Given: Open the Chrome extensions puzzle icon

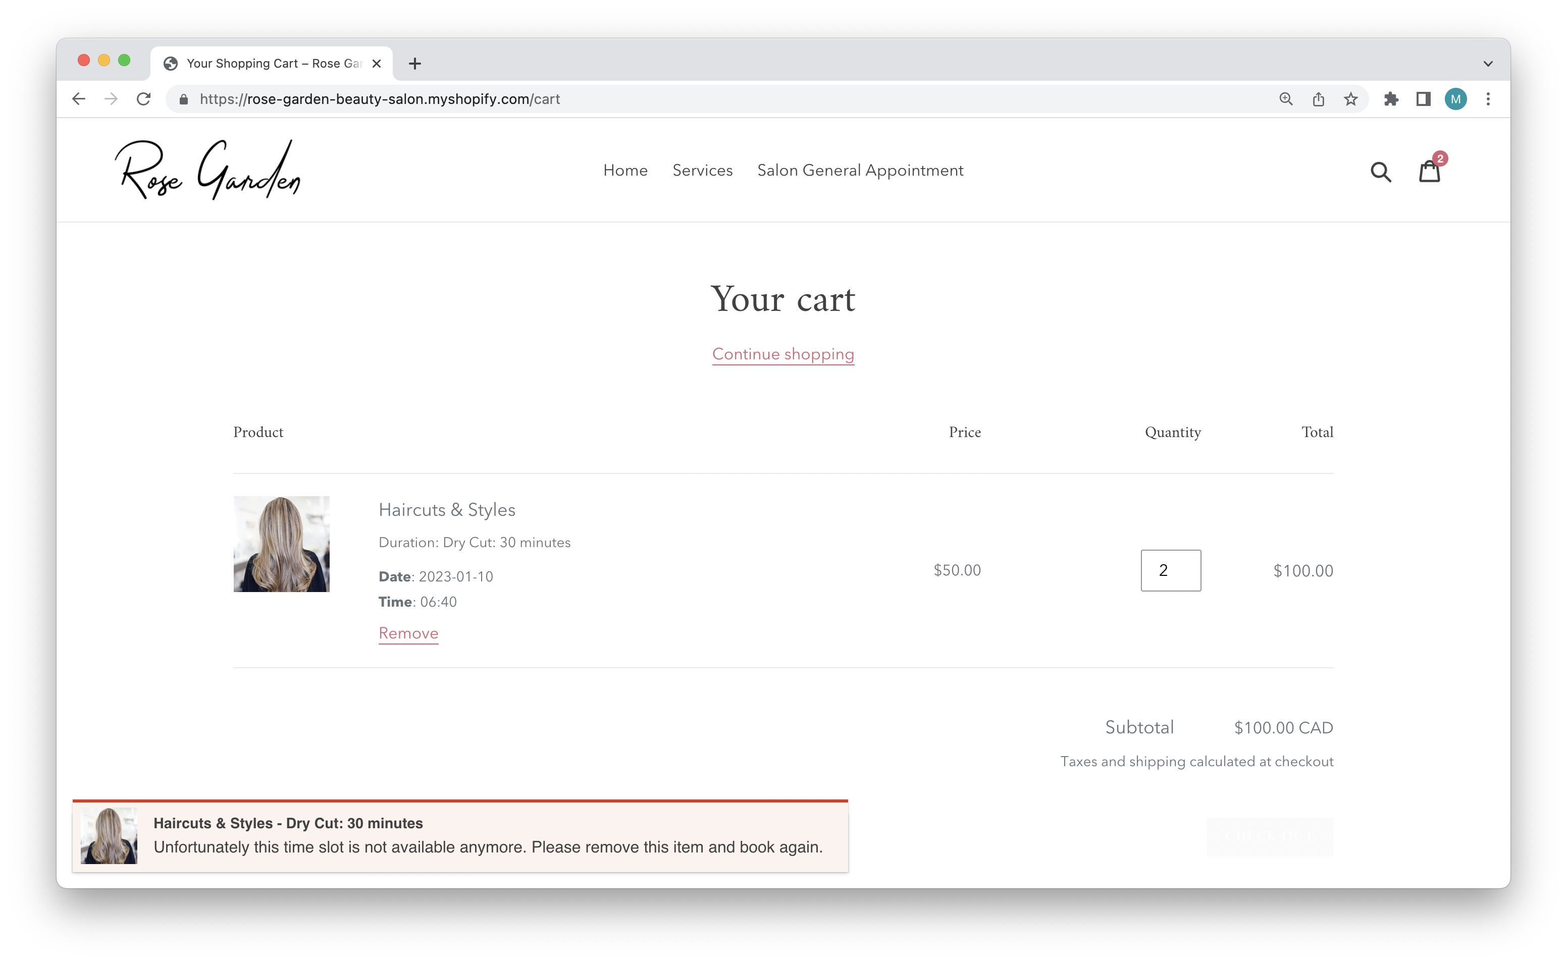Looking at the screenshot, I should [x=1390, y=99].
